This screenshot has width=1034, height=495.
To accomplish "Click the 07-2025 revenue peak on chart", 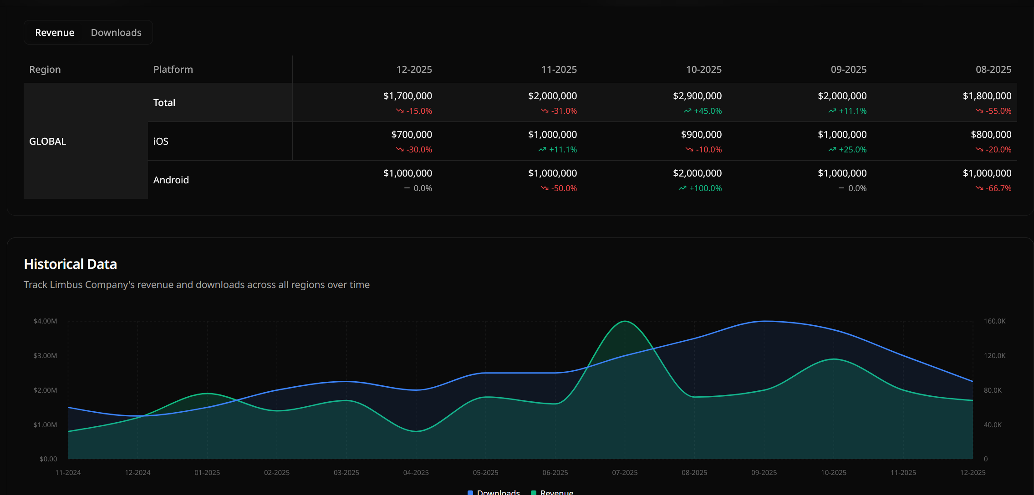I will [625, 322].
